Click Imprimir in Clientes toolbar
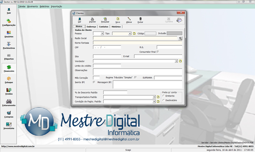 (x=92, y=20)
